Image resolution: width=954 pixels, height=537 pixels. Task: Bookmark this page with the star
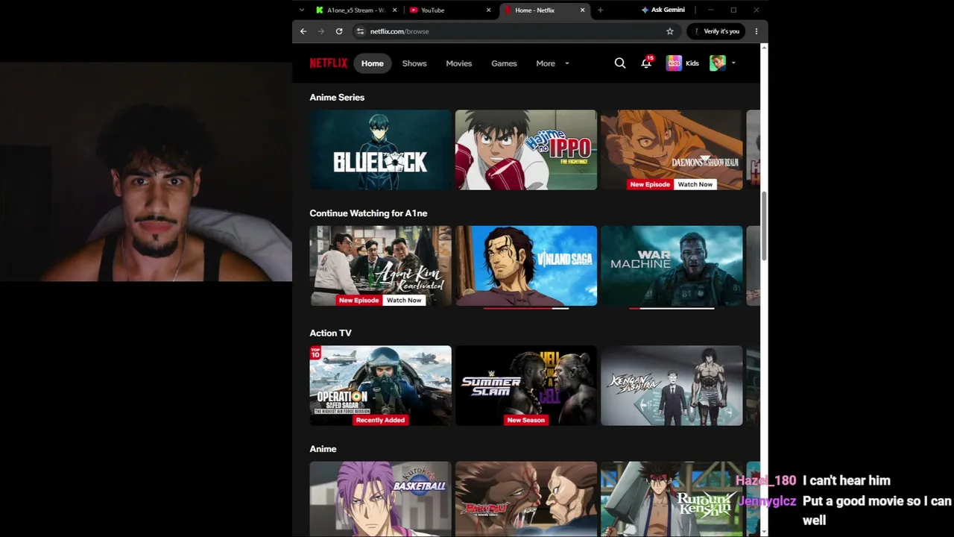pyautogui.click(x=670, y=31)
